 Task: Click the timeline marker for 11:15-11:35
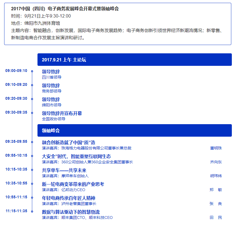point(32,211)
